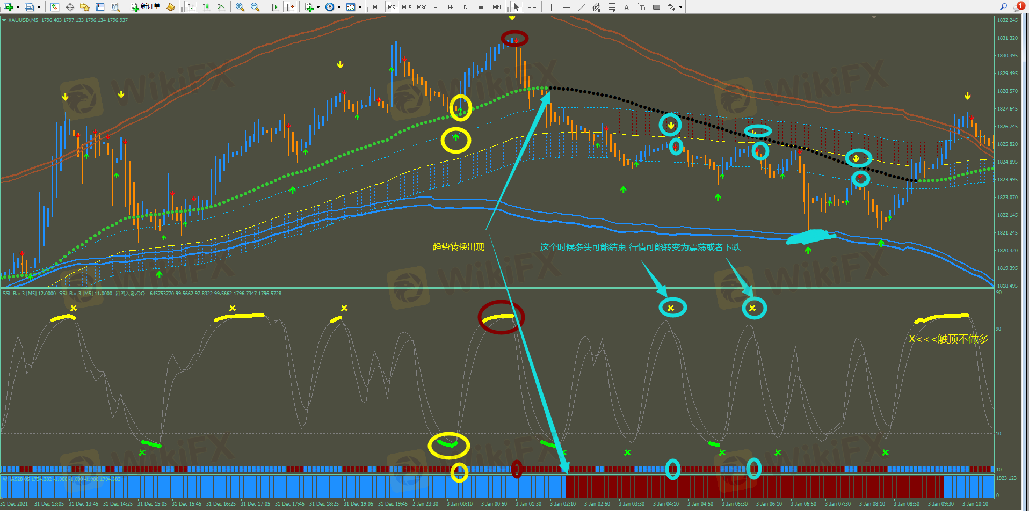
Task: Draw a trendline with the diagonal line tool
Action: click(582, 7)
